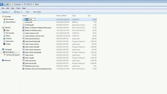Select redis.windows-service.conf file icon
This screenshot has height=94, width=167.
pos(23,36)
